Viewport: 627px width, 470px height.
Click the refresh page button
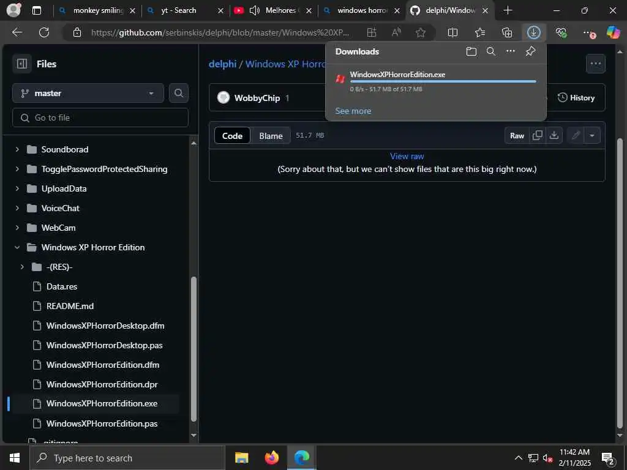[x=44, y=32]
